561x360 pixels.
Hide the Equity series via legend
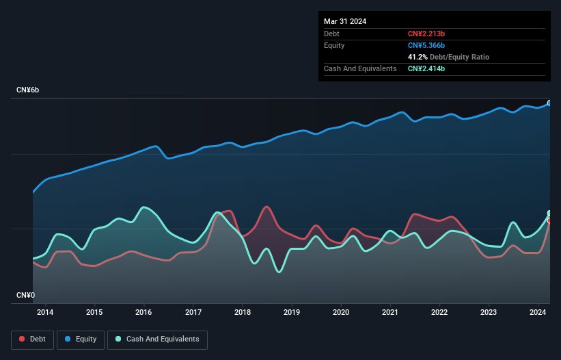81,339
